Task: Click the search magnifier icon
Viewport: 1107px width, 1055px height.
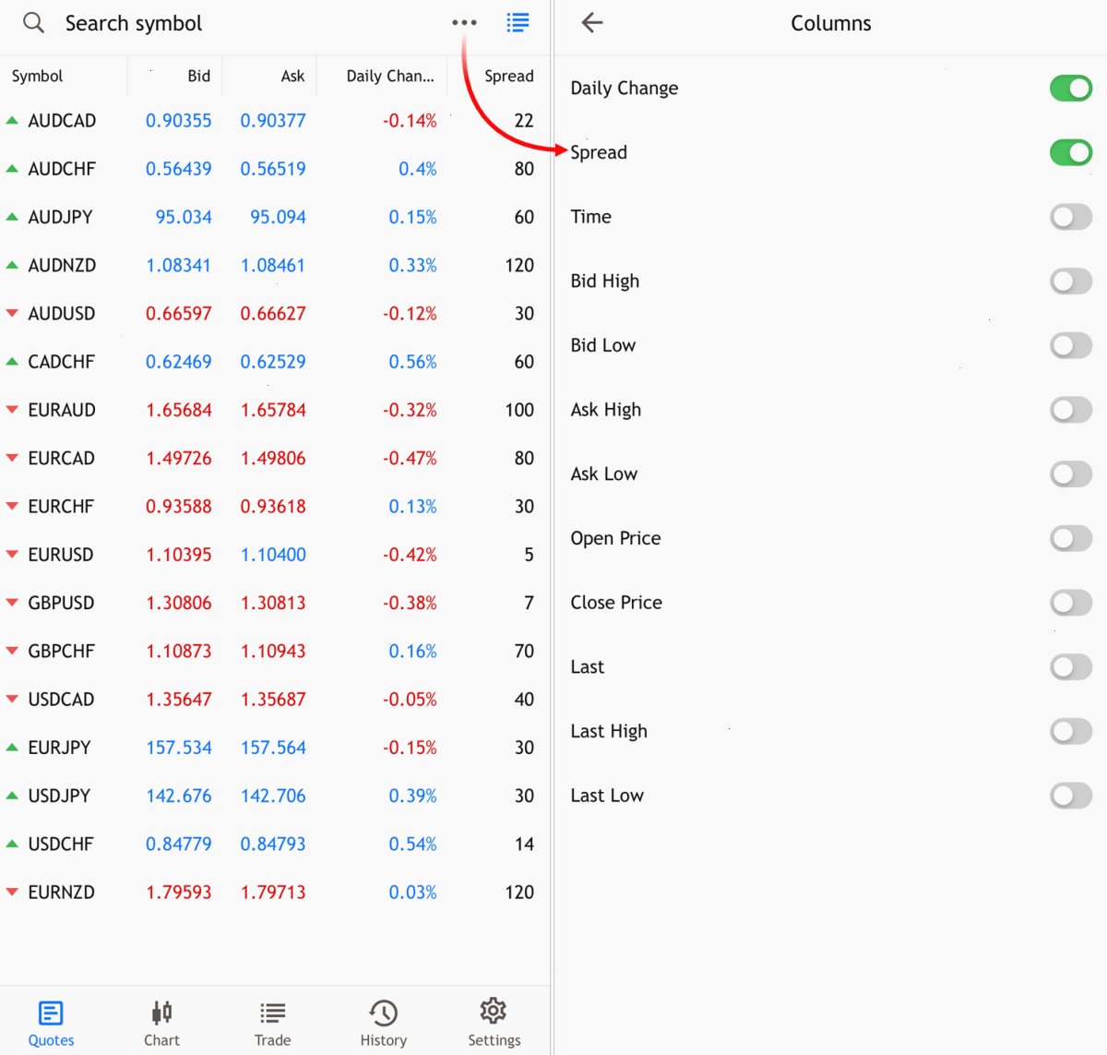Action: (x=33, y=23)
